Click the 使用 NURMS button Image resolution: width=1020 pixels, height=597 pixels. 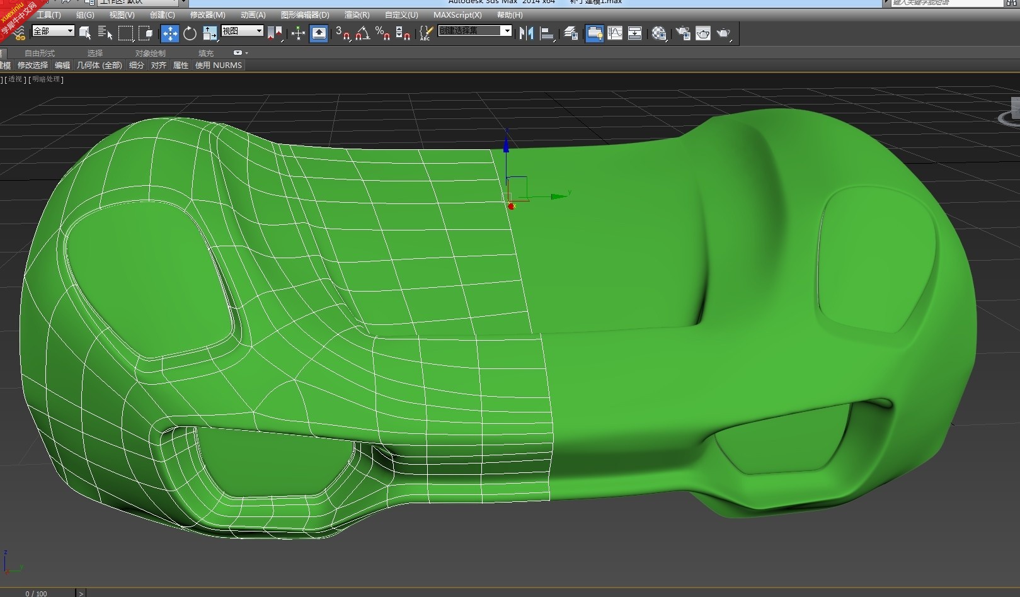219,65
